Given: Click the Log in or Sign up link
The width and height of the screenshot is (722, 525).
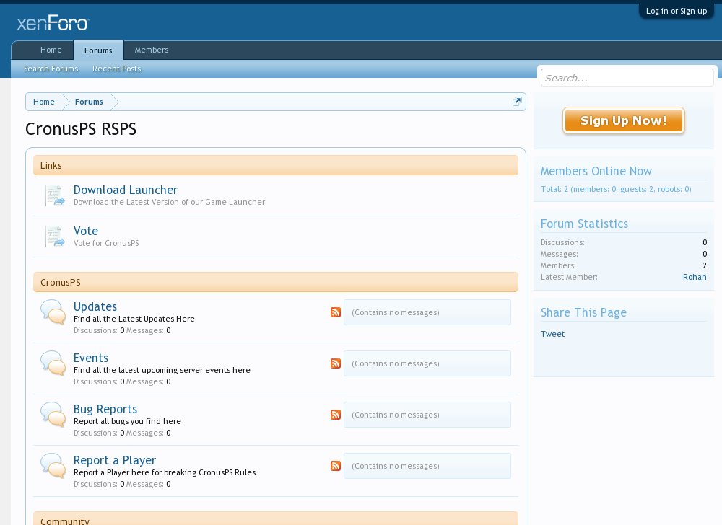Looking at the screenshot, I should click(676, 11).
